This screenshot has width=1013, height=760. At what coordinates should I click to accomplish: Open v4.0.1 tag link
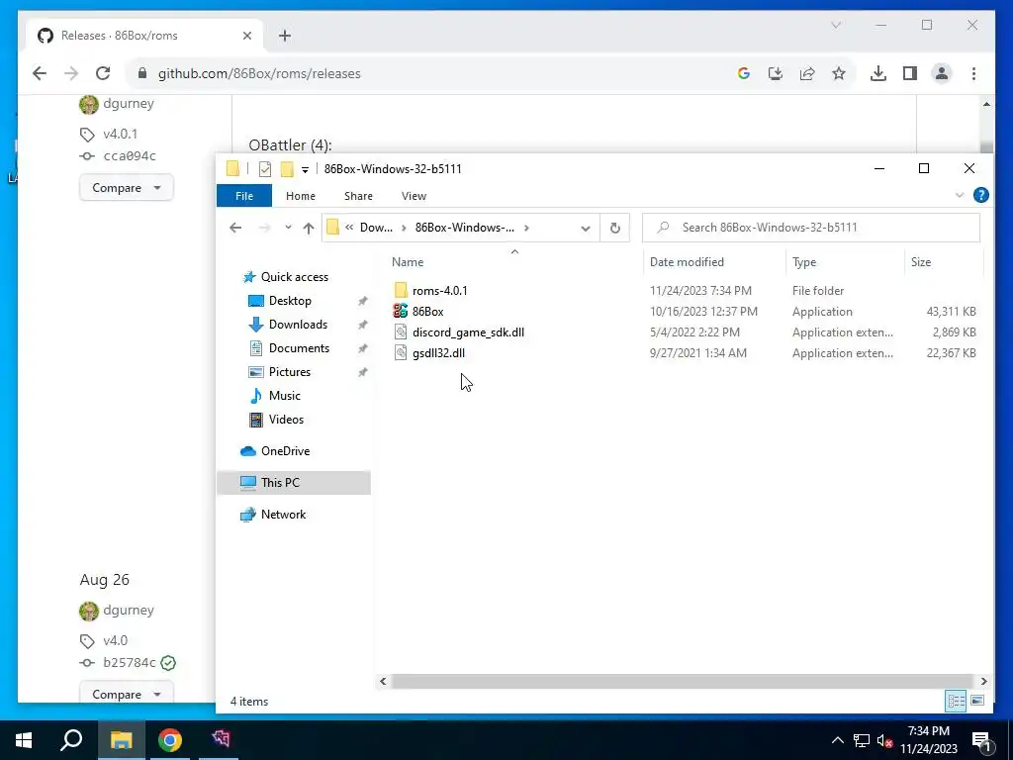tap(120, 134)
